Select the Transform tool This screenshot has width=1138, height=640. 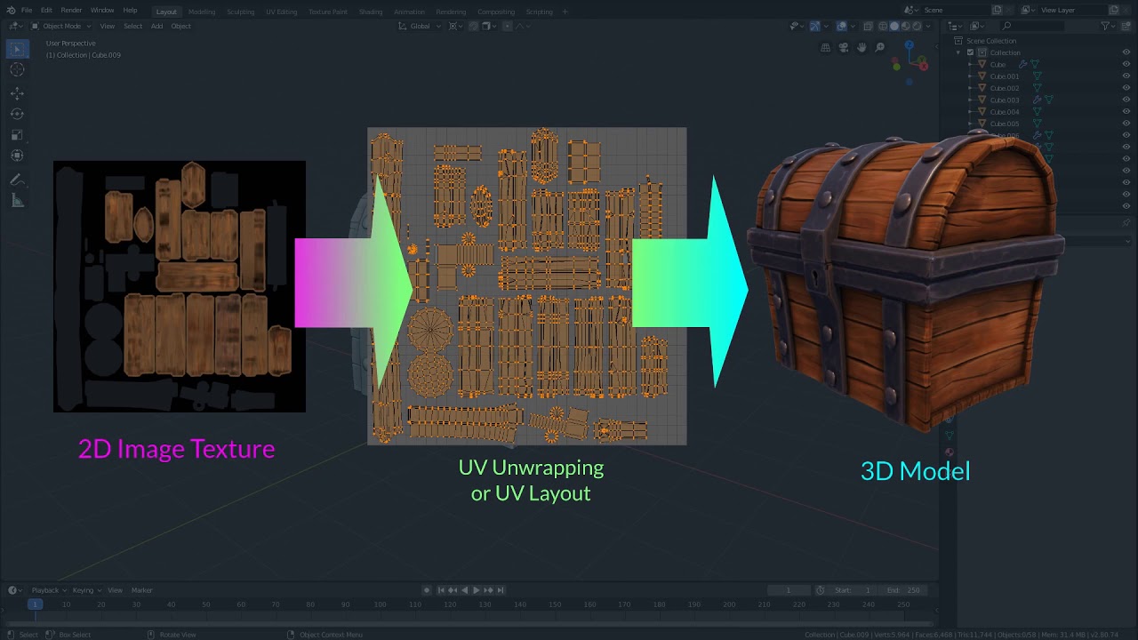coord(17,156)
